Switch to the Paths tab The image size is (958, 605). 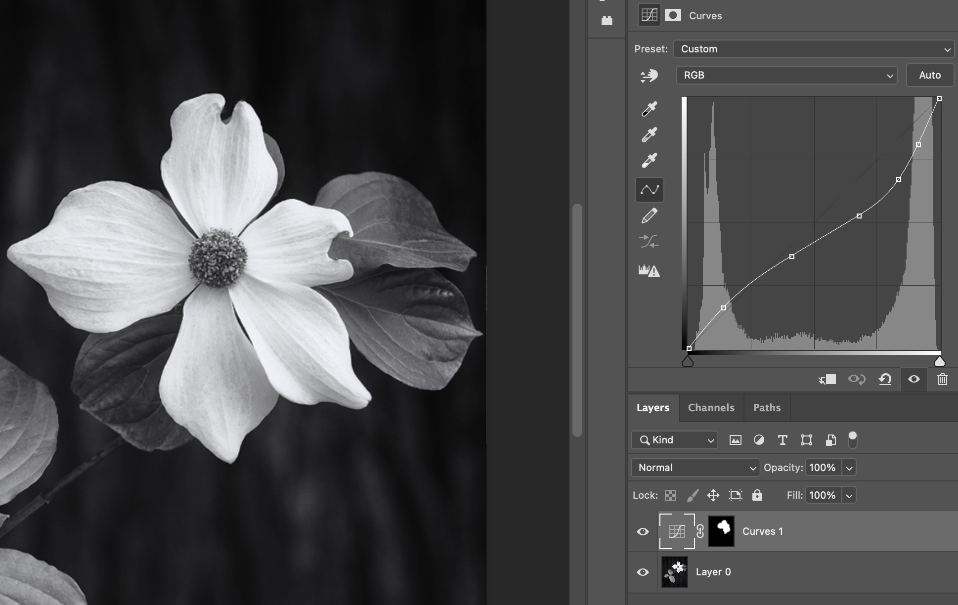767,408
